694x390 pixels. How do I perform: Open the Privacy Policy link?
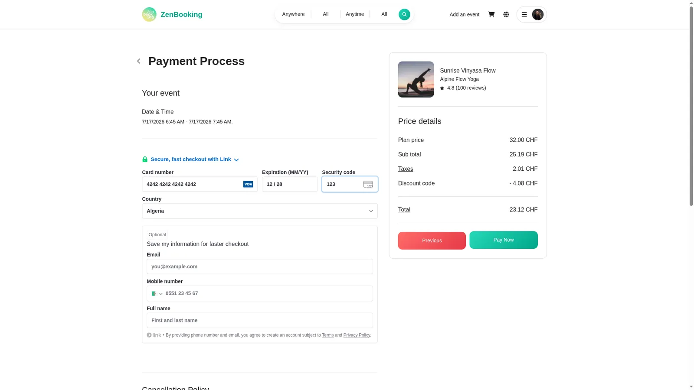357,335
